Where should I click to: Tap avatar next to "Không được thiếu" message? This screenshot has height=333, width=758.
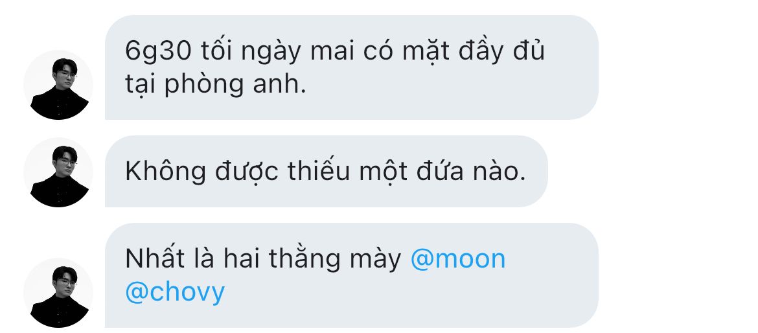[x=58, y=172]
